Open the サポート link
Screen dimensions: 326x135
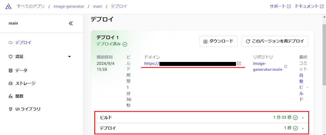pos(278,6)
